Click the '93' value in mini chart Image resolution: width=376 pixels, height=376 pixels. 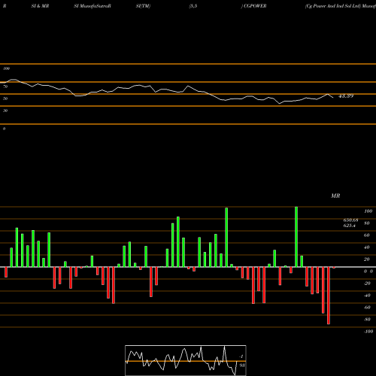pyautogui.click(x=242, y=365)
